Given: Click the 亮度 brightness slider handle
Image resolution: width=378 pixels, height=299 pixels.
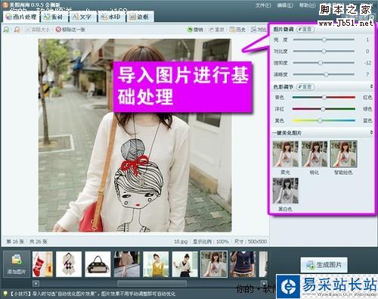Looking at the screenshot, I should pos(324,39).
